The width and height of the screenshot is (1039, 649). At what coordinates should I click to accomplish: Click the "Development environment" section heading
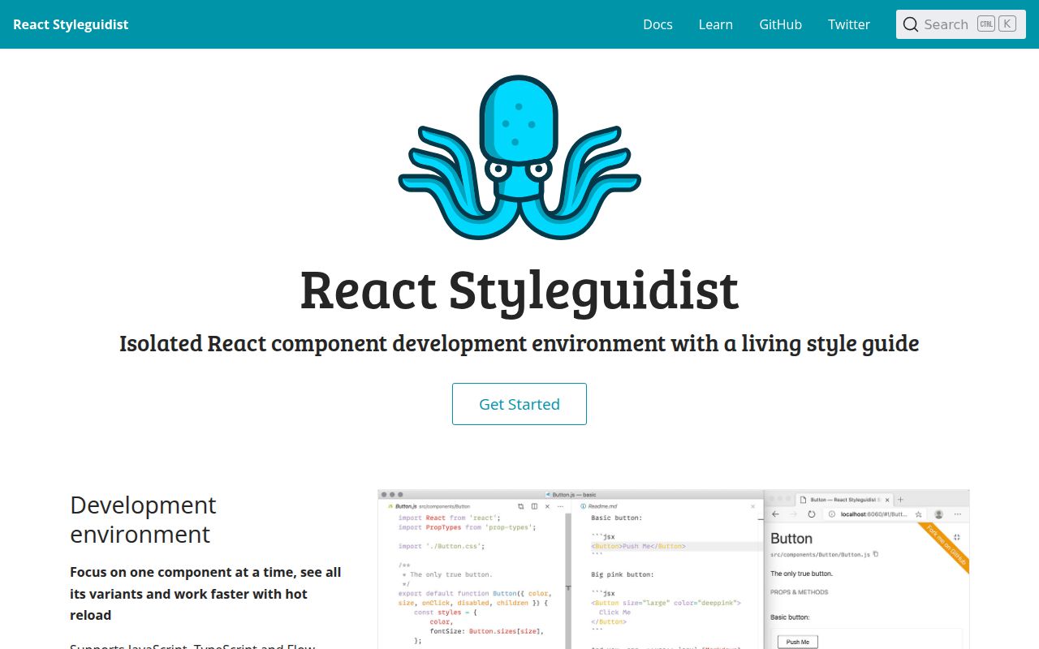[x=144, y=519]
